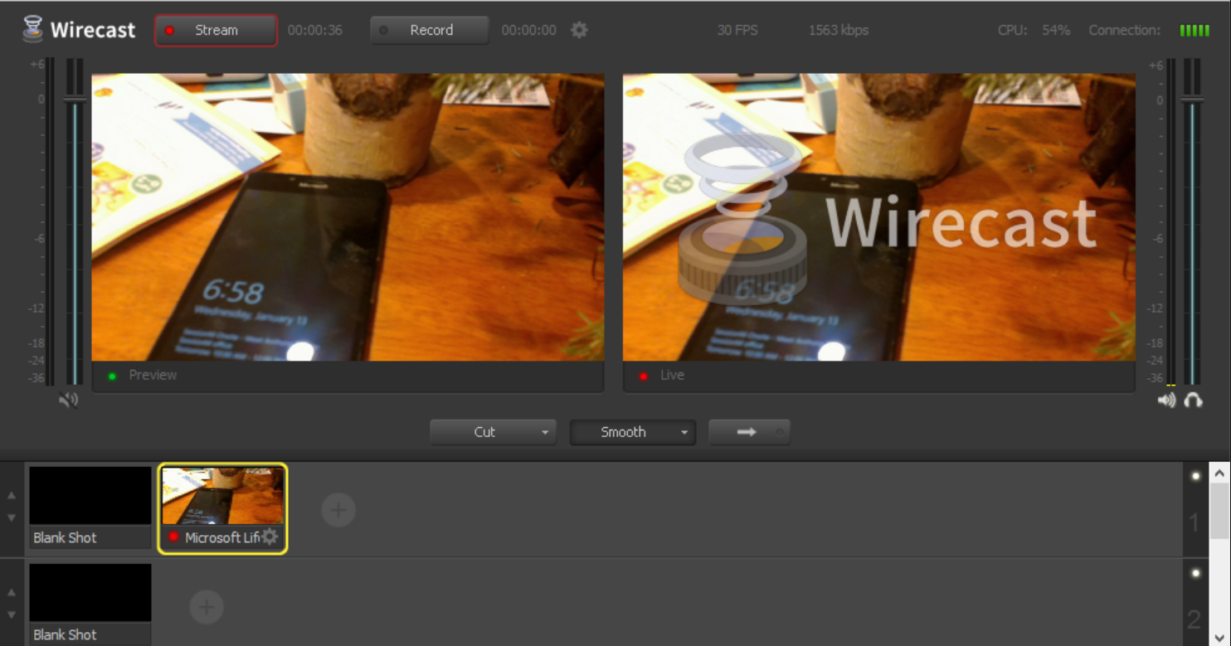Enable headphone monitoring

[1193, 401]
